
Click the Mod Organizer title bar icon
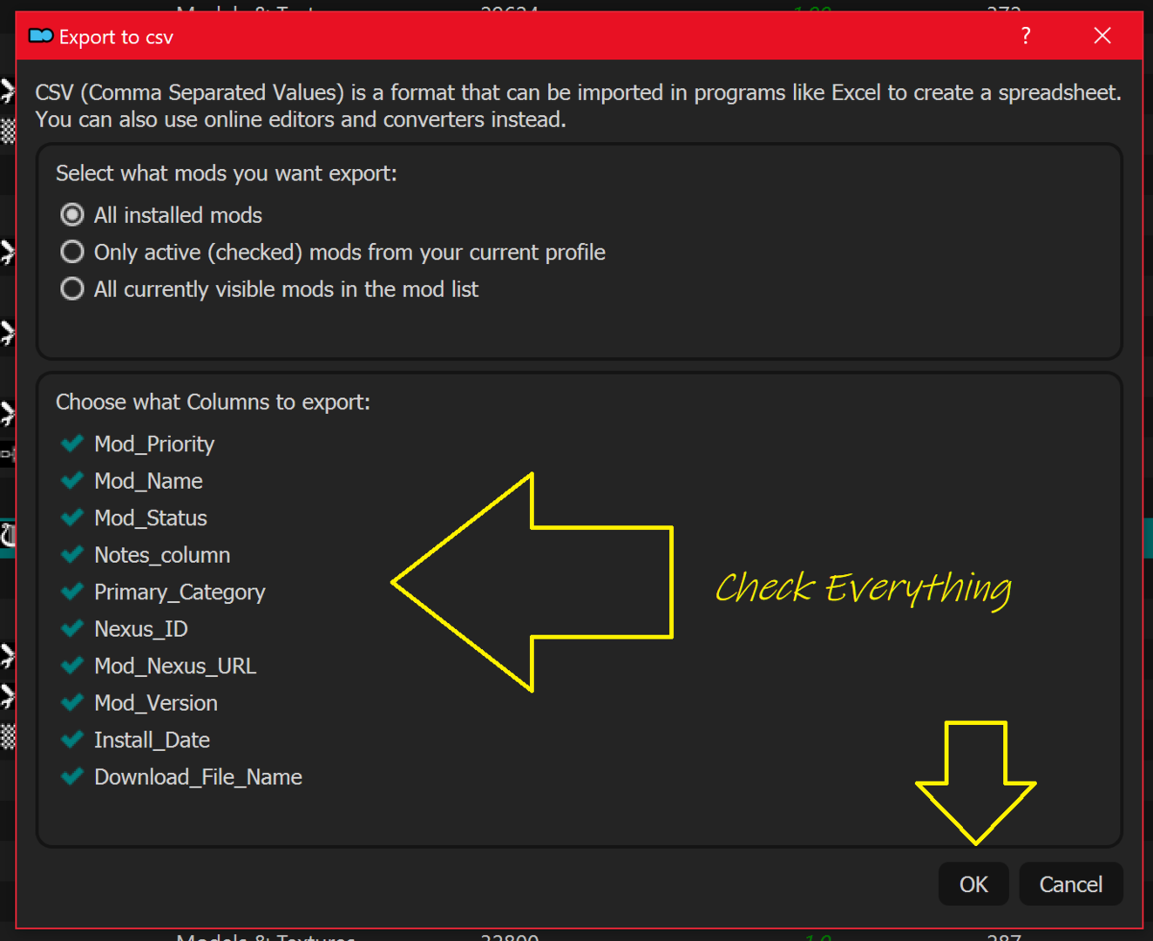(x=41, y=36)
